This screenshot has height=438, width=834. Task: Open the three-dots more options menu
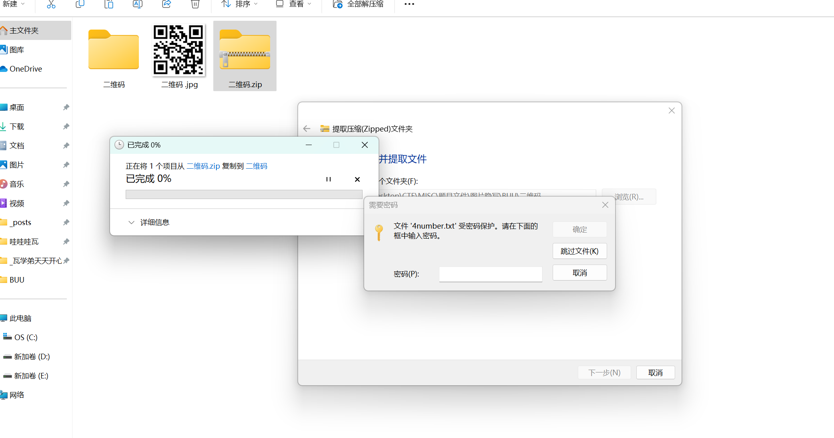pyautogui.click(x=409, y=4)
